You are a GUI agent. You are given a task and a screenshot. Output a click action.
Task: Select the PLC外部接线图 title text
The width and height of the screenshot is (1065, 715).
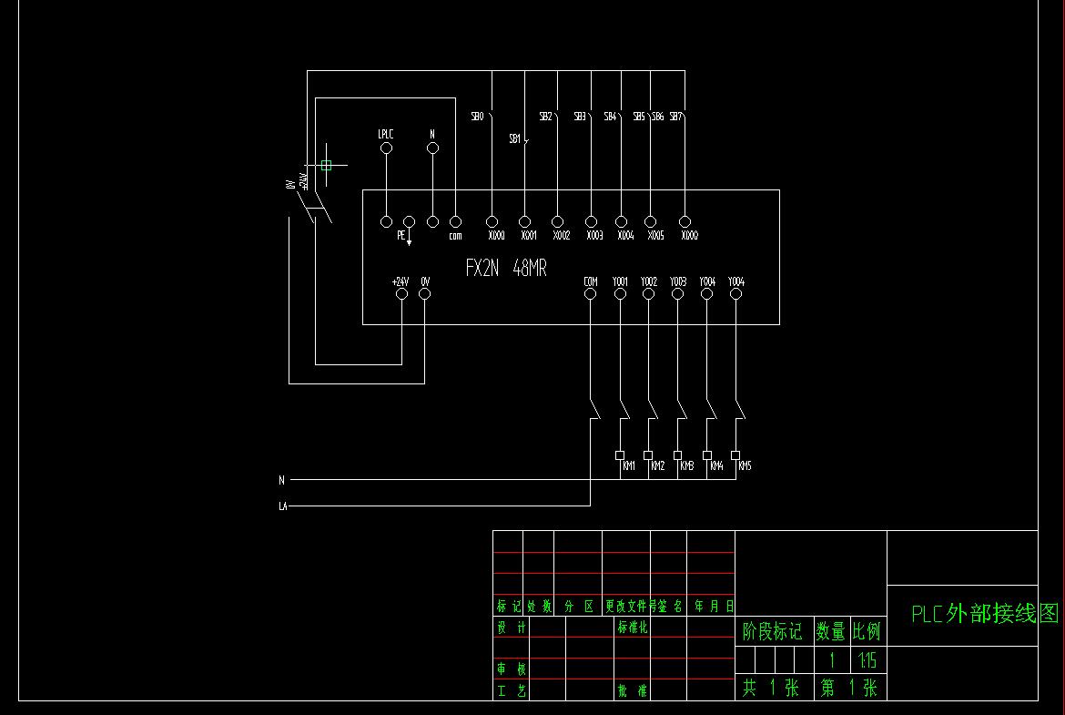[x=985, y=614]
